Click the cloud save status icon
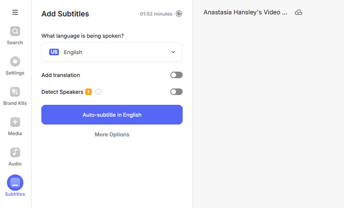The image size is (344, 208). pos(298,12)
